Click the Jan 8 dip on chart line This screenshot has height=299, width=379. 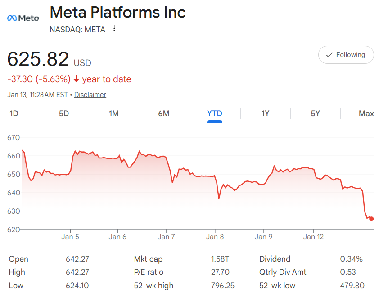tap(219, 198)
